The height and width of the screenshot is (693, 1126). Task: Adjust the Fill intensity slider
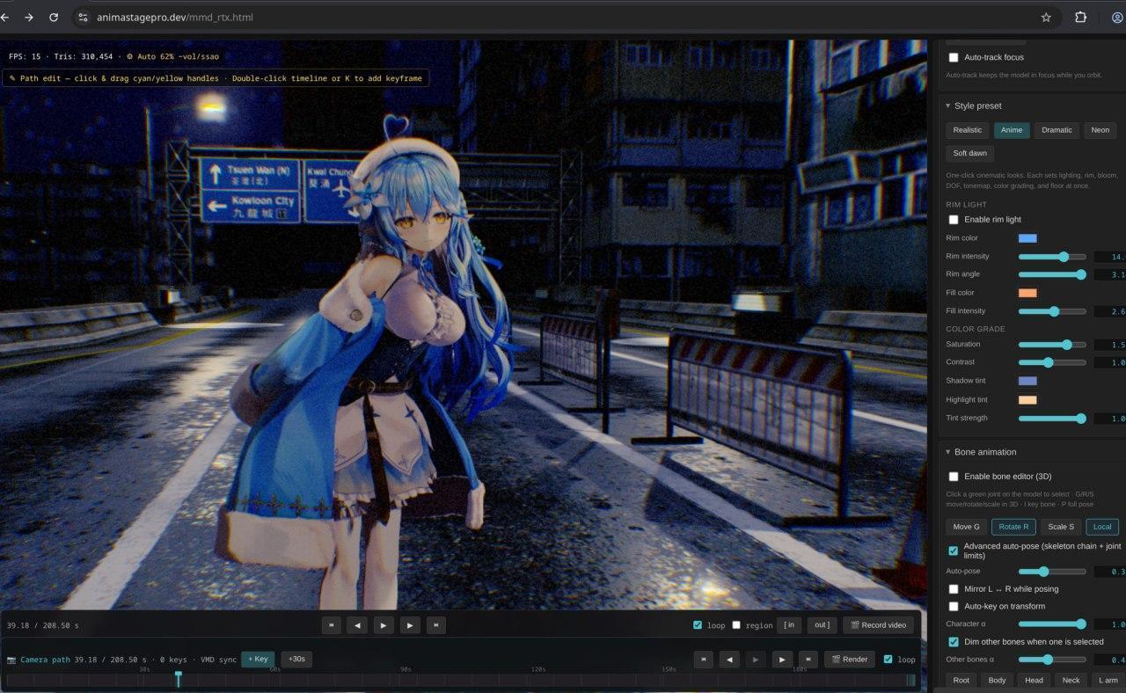[1052, 311]
